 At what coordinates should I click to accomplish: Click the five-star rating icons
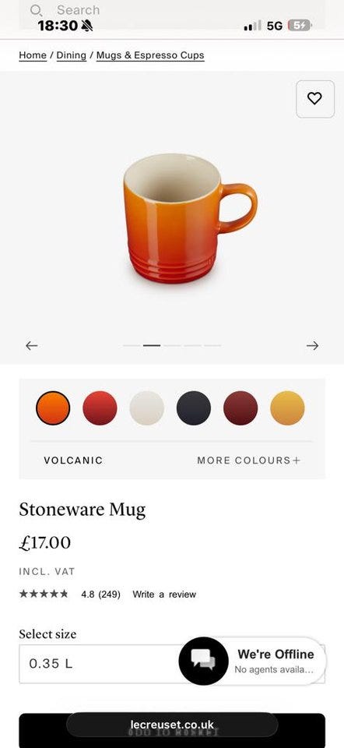44,594
